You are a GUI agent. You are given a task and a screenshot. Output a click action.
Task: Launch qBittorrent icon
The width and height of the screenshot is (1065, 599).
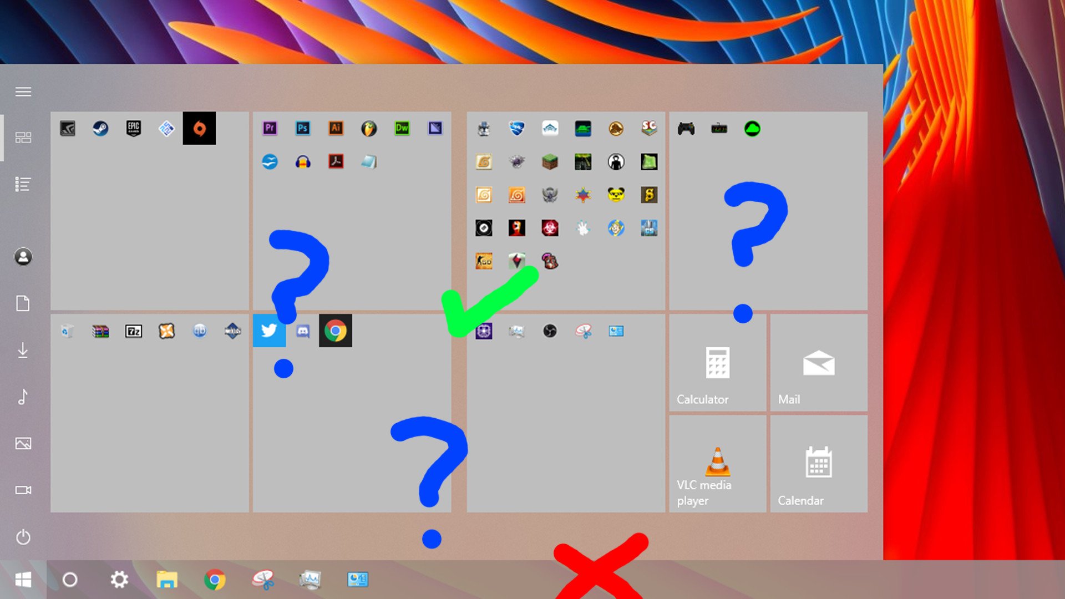point(200,331)
